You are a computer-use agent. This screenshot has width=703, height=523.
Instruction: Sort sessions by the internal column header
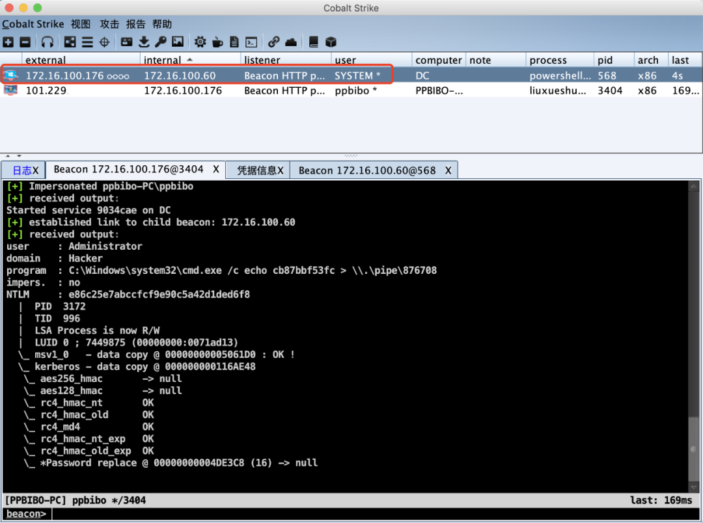point(191,60)
